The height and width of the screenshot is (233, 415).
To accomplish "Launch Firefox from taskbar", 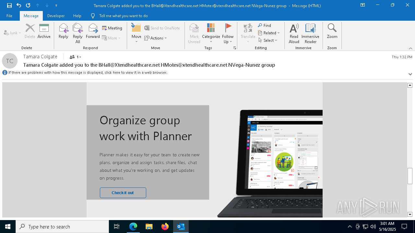I will coord(165,227).
